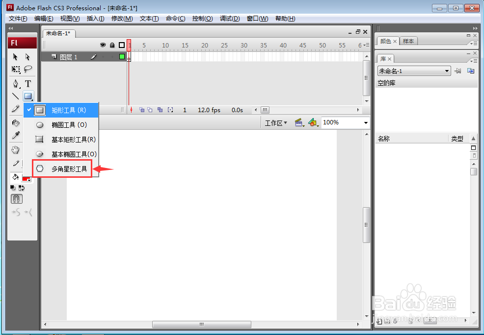Toggle lock for all layers

point(112,45)
